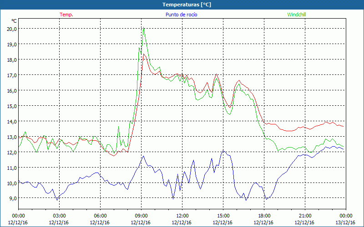Click the 09:00 time axis label
The image size is (364, 227).
tap(141, 216)
